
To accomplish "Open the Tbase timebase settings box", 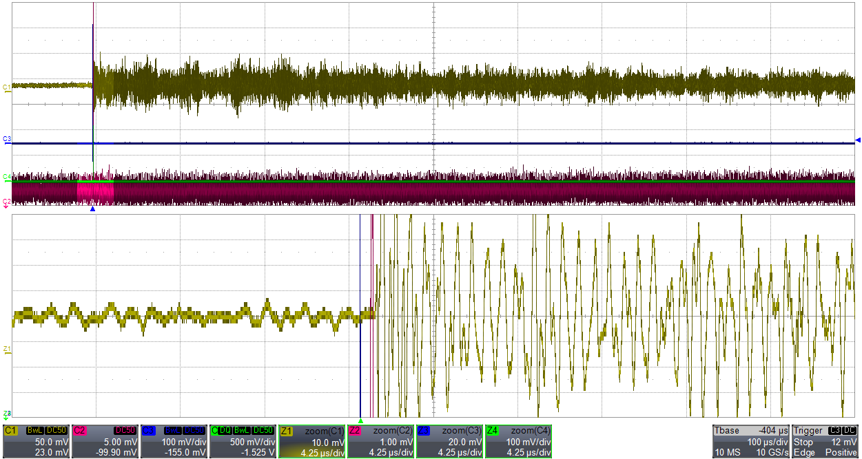I will [x=751, y=441].
